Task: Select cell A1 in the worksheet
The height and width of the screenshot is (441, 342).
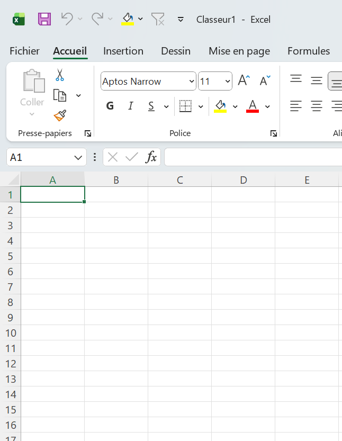Action: pos(52,194)
